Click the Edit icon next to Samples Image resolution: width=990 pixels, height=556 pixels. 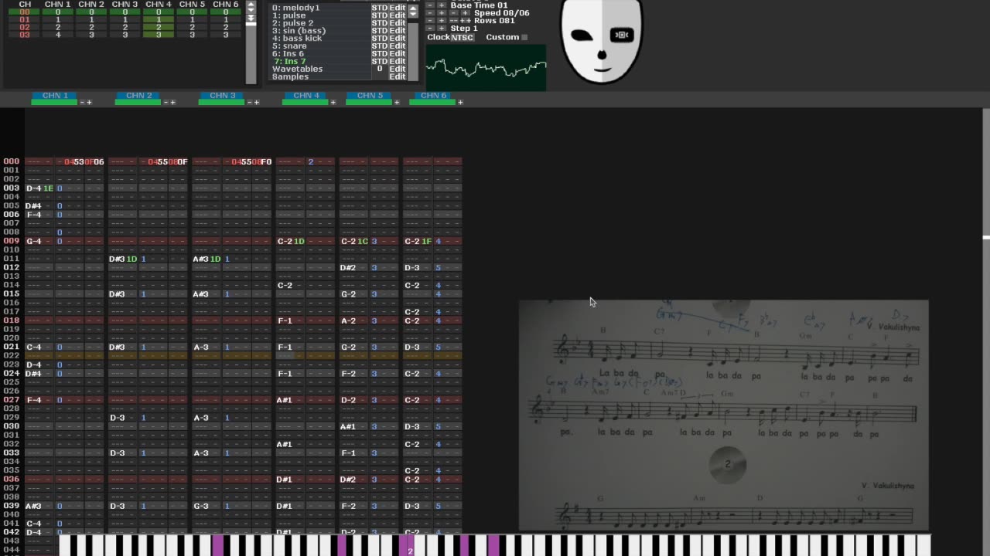tap(397, 76)
